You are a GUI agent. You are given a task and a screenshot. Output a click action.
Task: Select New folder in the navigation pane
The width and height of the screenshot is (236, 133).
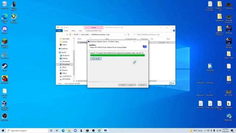click(65, 39)
